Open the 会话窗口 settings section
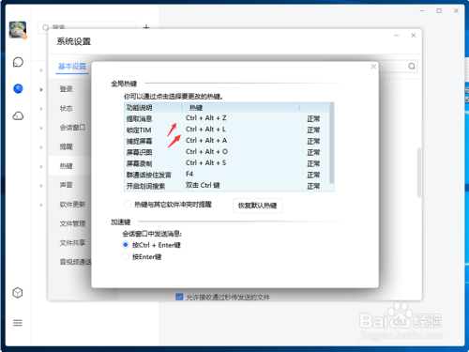This screenshot has width=469, height=352. tap(72, 128)
